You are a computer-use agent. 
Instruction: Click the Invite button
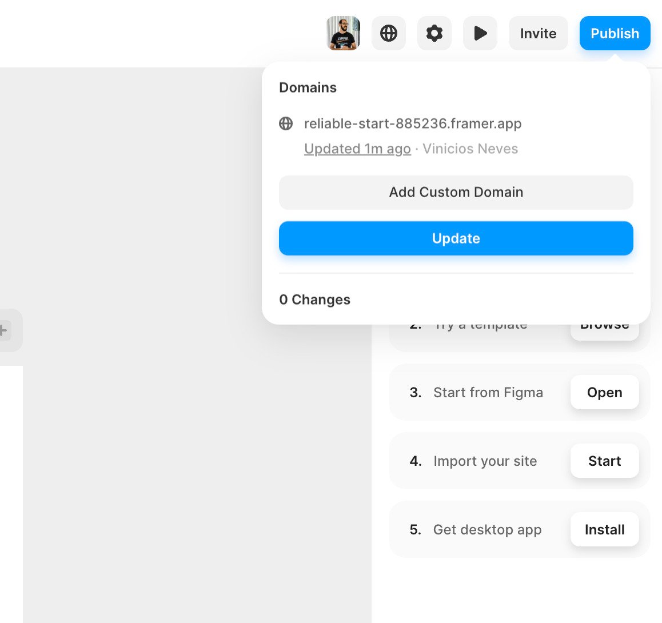point(539,33)
